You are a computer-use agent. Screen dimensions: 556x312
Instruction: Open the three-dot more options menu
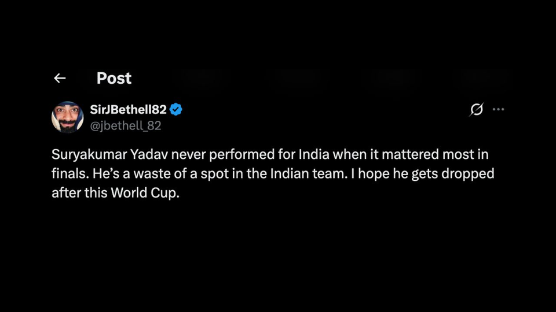point(498,109)
